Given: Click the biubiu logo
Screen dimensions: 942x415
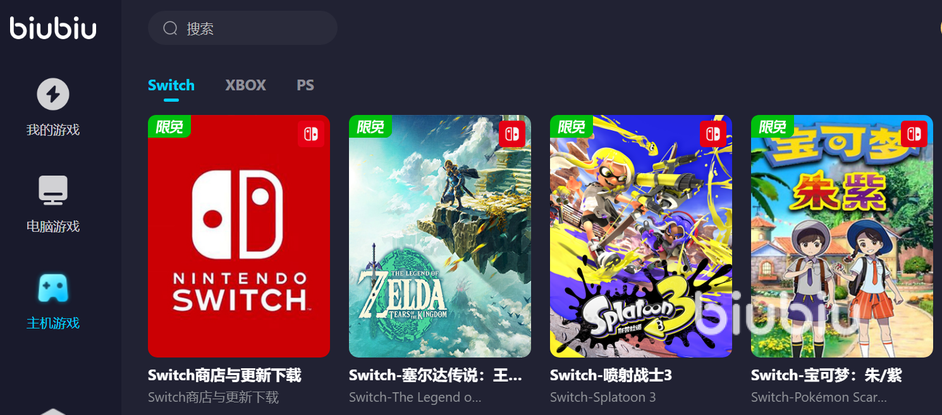Looking at the screenshot, I should click(x=53, y=28).
